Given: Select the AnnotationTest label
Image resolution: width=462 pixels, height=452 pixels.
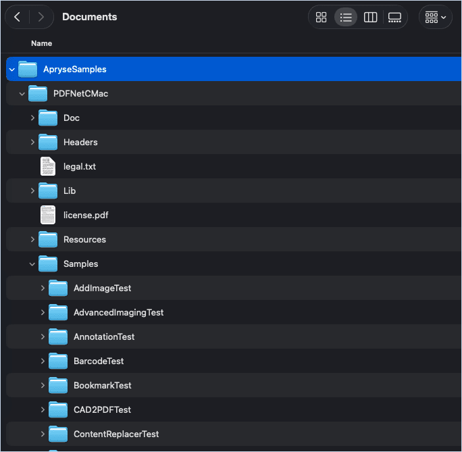Looking at the screenshot, I should coord(104,336).
